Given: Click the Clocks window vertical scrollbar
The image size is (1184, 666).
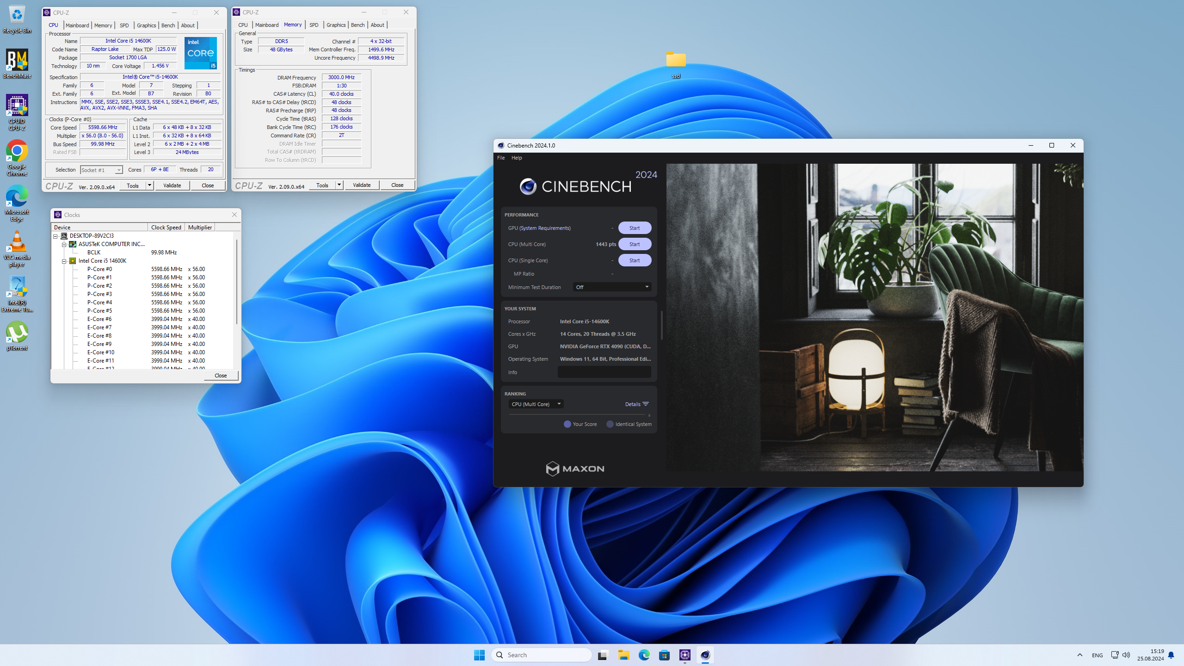Looking at the screenshot, I should click(237, 282).
